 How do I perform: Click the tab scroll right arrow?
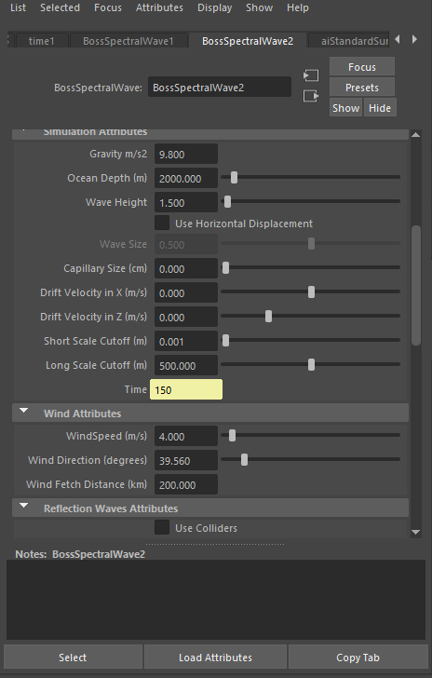click(414, 39)
